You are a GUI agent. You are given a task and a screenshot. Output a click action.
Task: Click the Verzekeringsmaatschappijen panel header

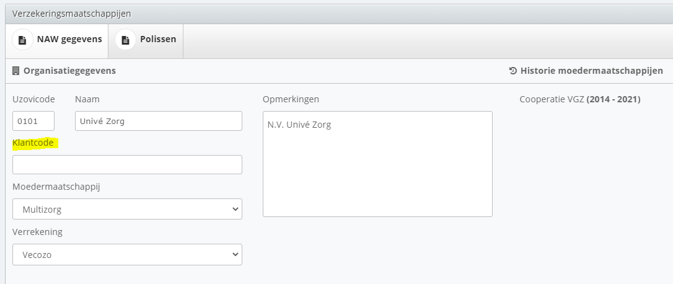pos(72,13)
